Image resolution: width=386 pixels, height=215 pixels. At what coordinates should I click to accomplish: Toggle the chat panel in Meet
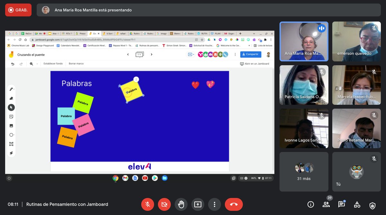(x=342, y=204)
